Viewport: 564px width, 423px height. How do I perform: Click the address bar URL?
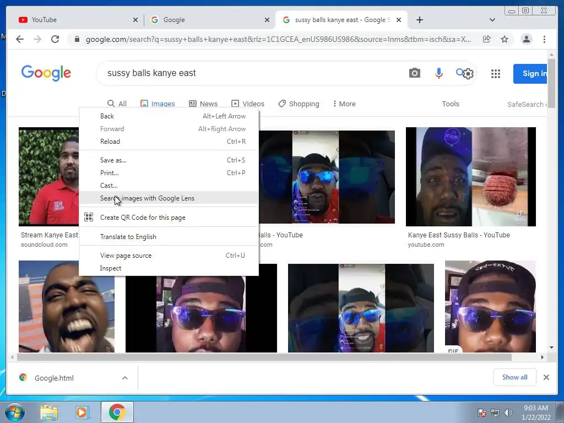point(278,39)
